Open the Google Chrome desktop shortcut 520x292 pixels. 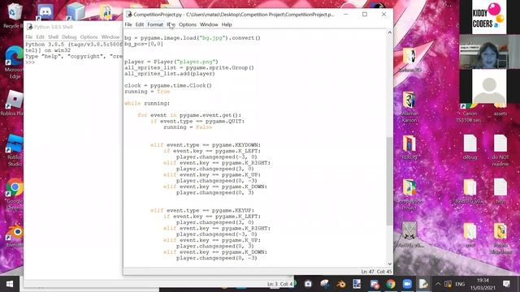click(14, 194)
